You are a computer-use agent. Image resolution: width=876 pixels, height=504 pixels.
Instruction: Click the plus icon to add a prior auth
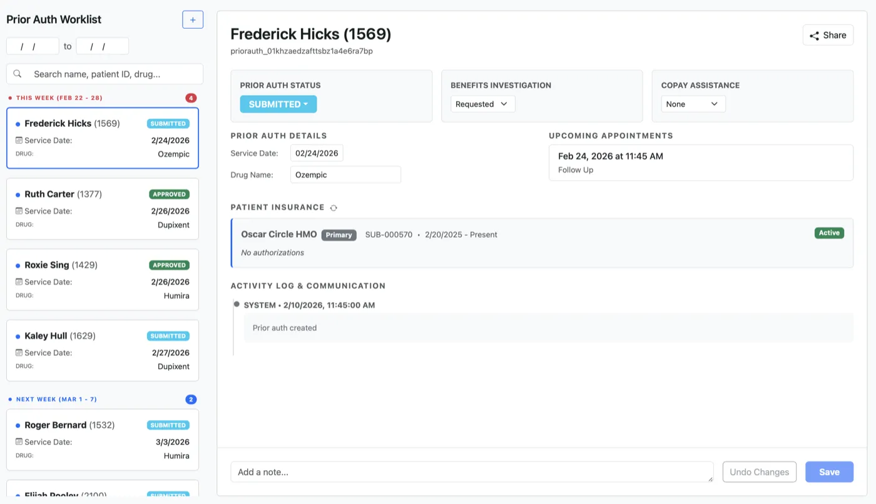click(193, 19)
